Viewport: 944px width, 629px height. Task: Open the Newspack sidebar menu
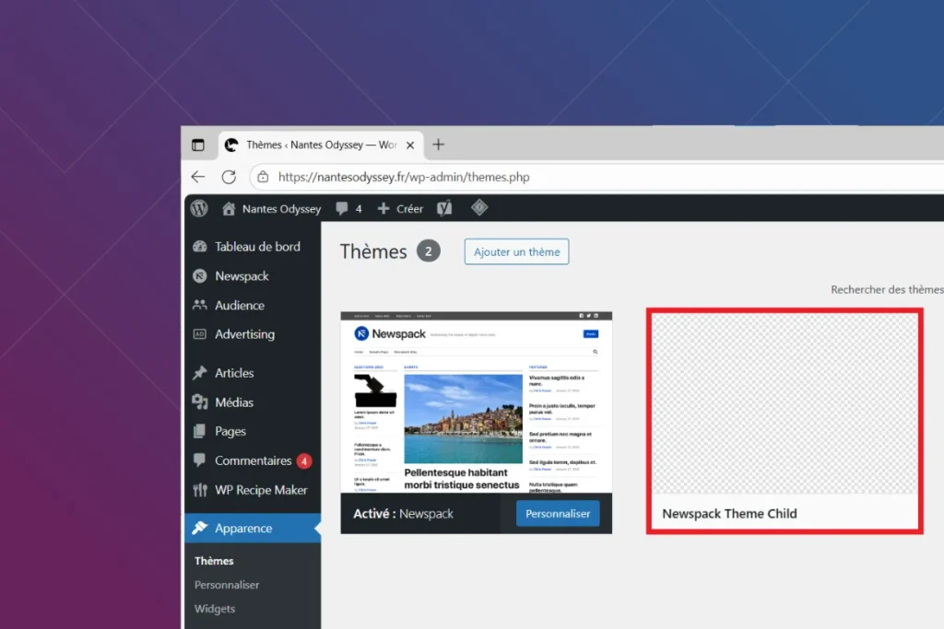242,276
